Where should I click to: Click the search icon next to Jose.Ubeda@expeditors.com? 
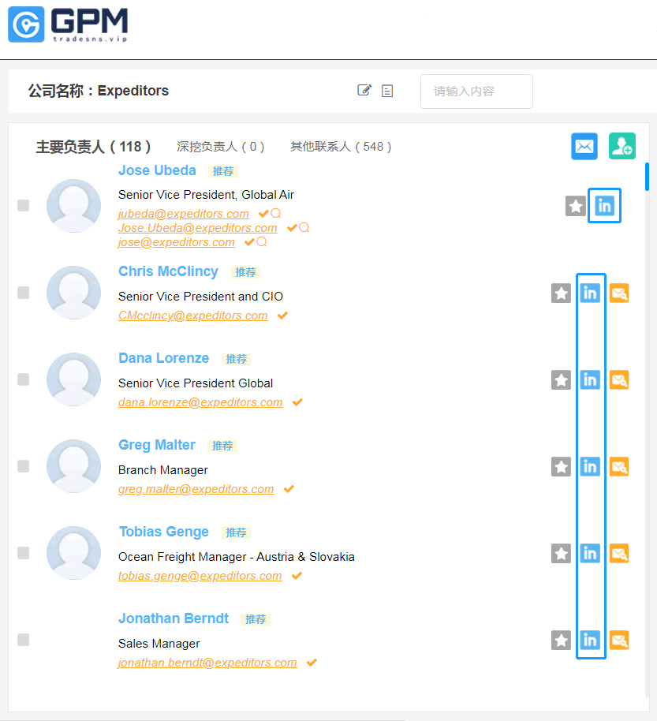304,228
